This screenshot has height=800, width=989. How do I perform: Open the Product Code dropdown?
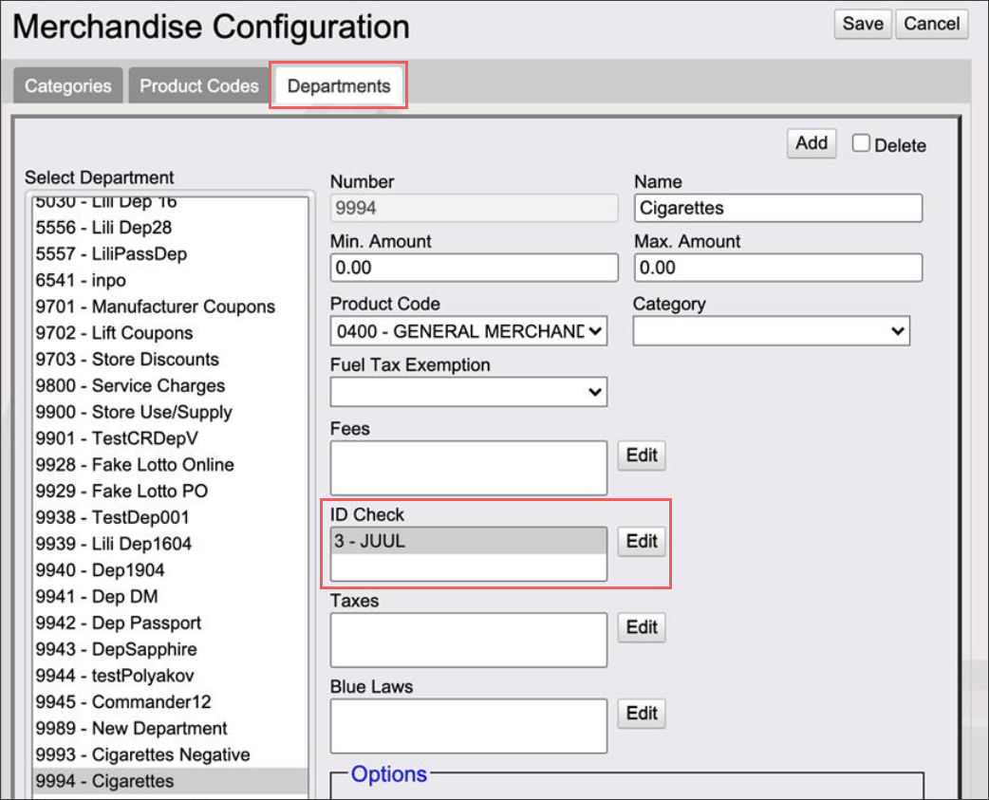coord(469,331)
